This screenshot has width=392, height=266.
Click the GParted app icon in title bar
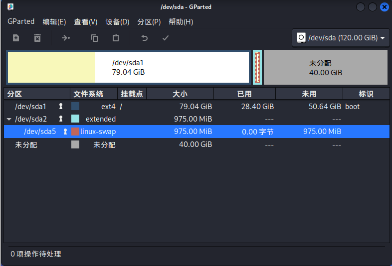[10, 7]
